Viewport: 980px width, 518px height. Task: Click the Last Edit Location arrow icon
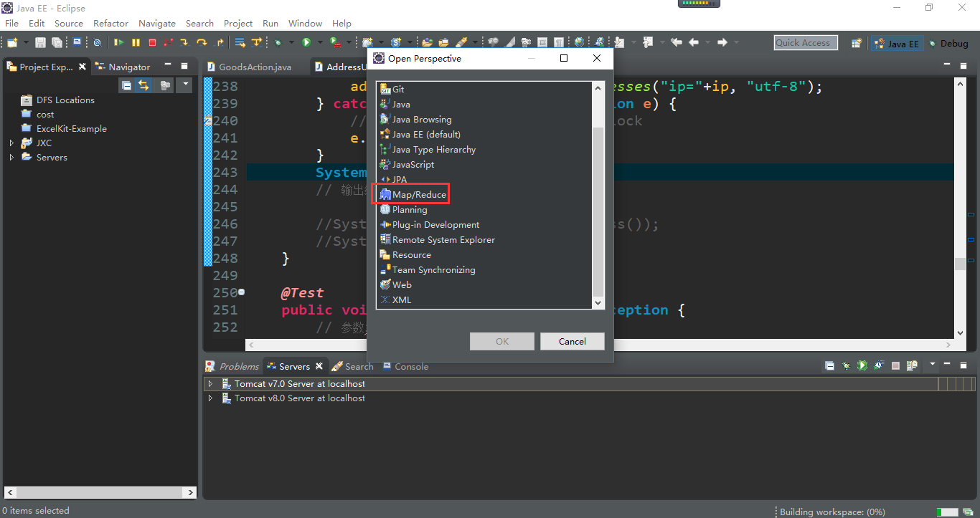coord(676,43)
